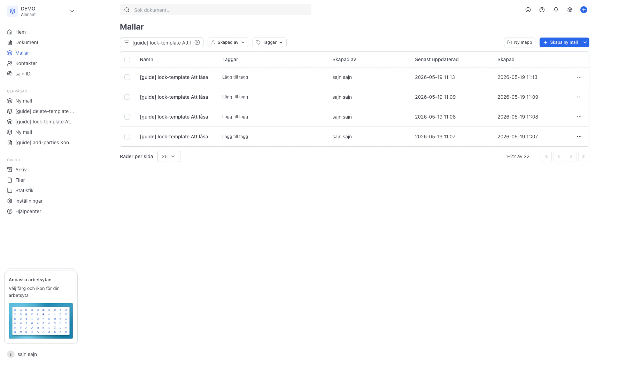The width and height of the screenshot is (627, 365).
Task: Go to last page of results
Action: [584, 156]
